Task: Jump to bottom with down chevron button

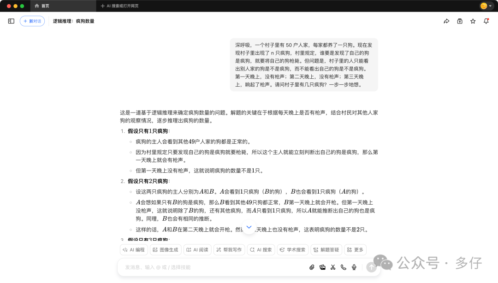Action: coord(249,227)
